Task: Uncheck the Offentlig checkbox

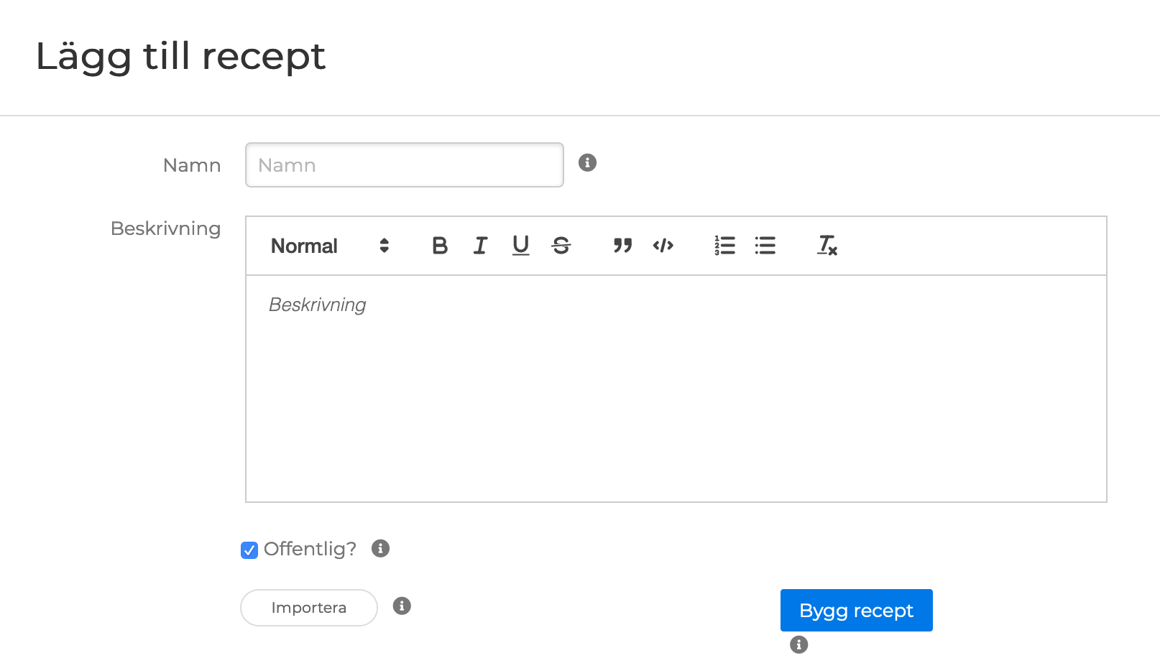Action: 249,550
